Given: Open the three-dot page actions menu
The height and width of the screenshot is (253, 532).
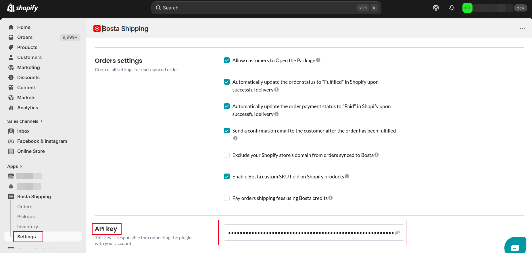Looking at the screenshot, I should pos(522,29).
